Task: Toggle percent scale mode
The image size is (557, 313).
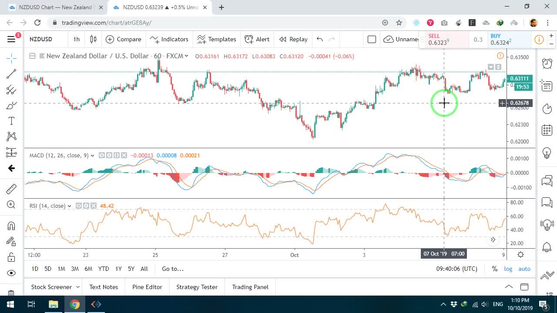Action: (x=495, y=269)
